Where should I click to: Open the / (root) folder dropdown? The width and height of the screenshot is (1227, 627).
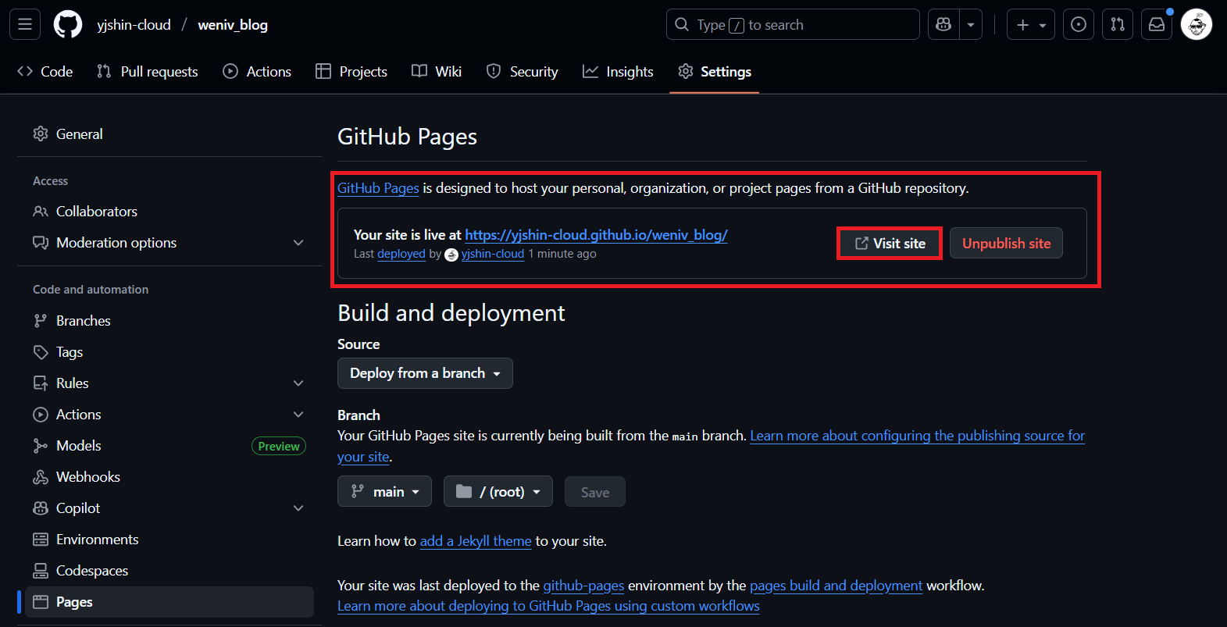[498, 491]
